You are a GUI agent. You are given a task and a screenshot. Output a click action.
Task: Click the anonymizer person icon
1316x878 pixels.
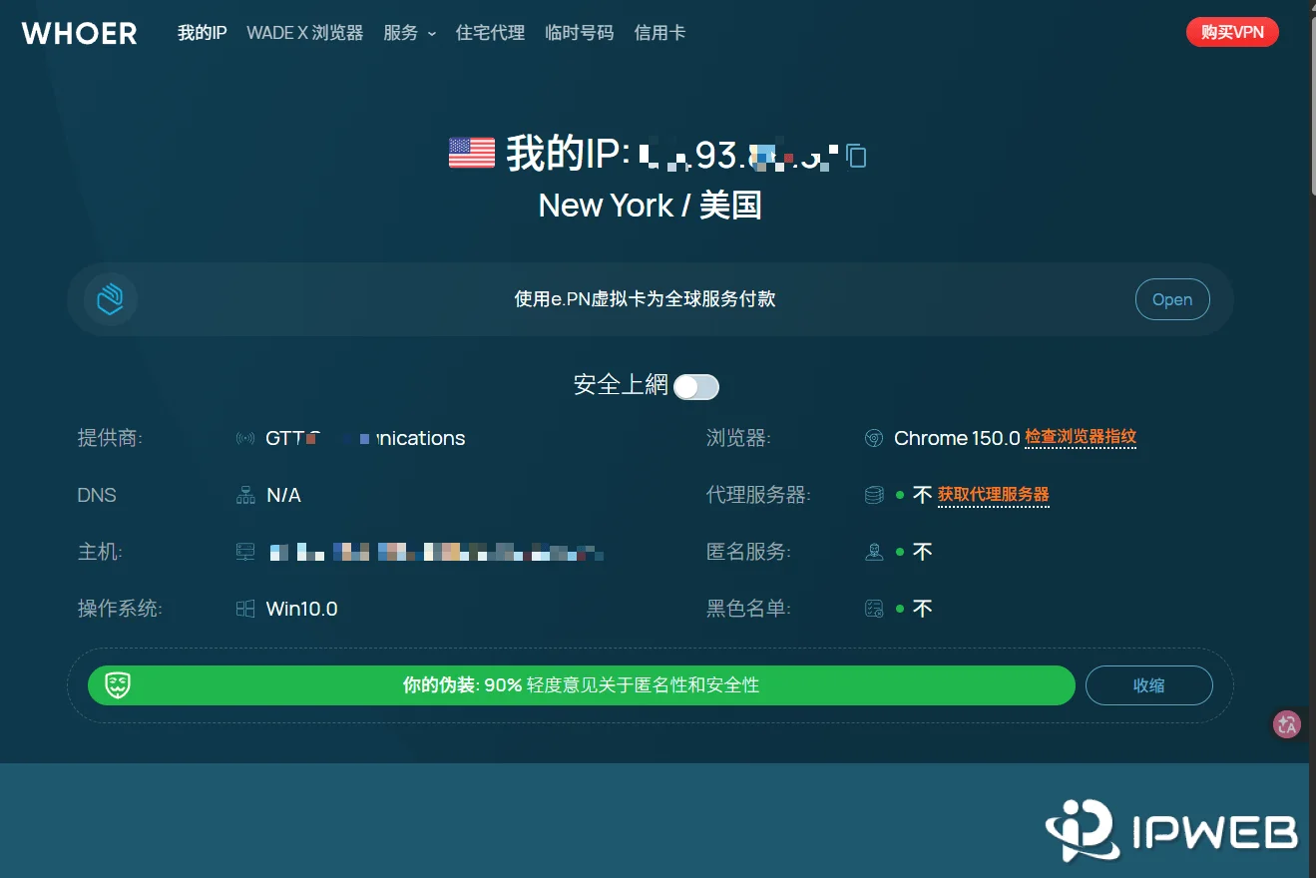(x=874, y=552)
